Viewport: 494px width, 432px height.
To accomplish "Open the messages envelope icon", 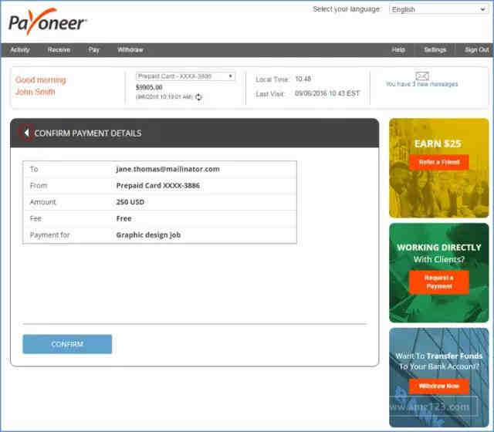I will (422, 76).
